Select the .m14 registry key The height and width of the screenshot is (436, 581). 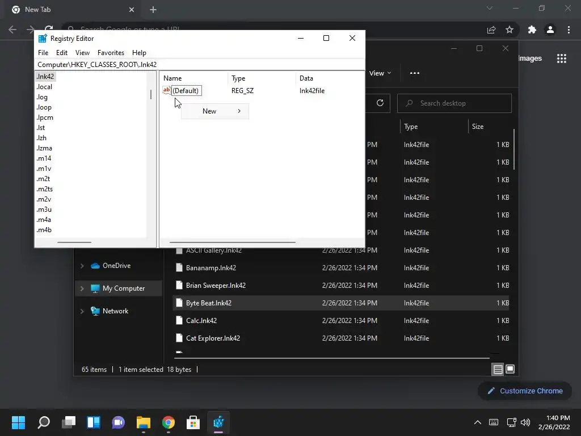(x=44, y=158)
